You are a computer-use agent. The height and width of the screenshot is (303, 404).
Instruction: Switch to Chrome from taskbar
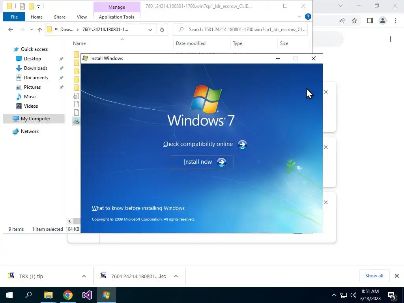pyautogui.click(x=68, y=295)
